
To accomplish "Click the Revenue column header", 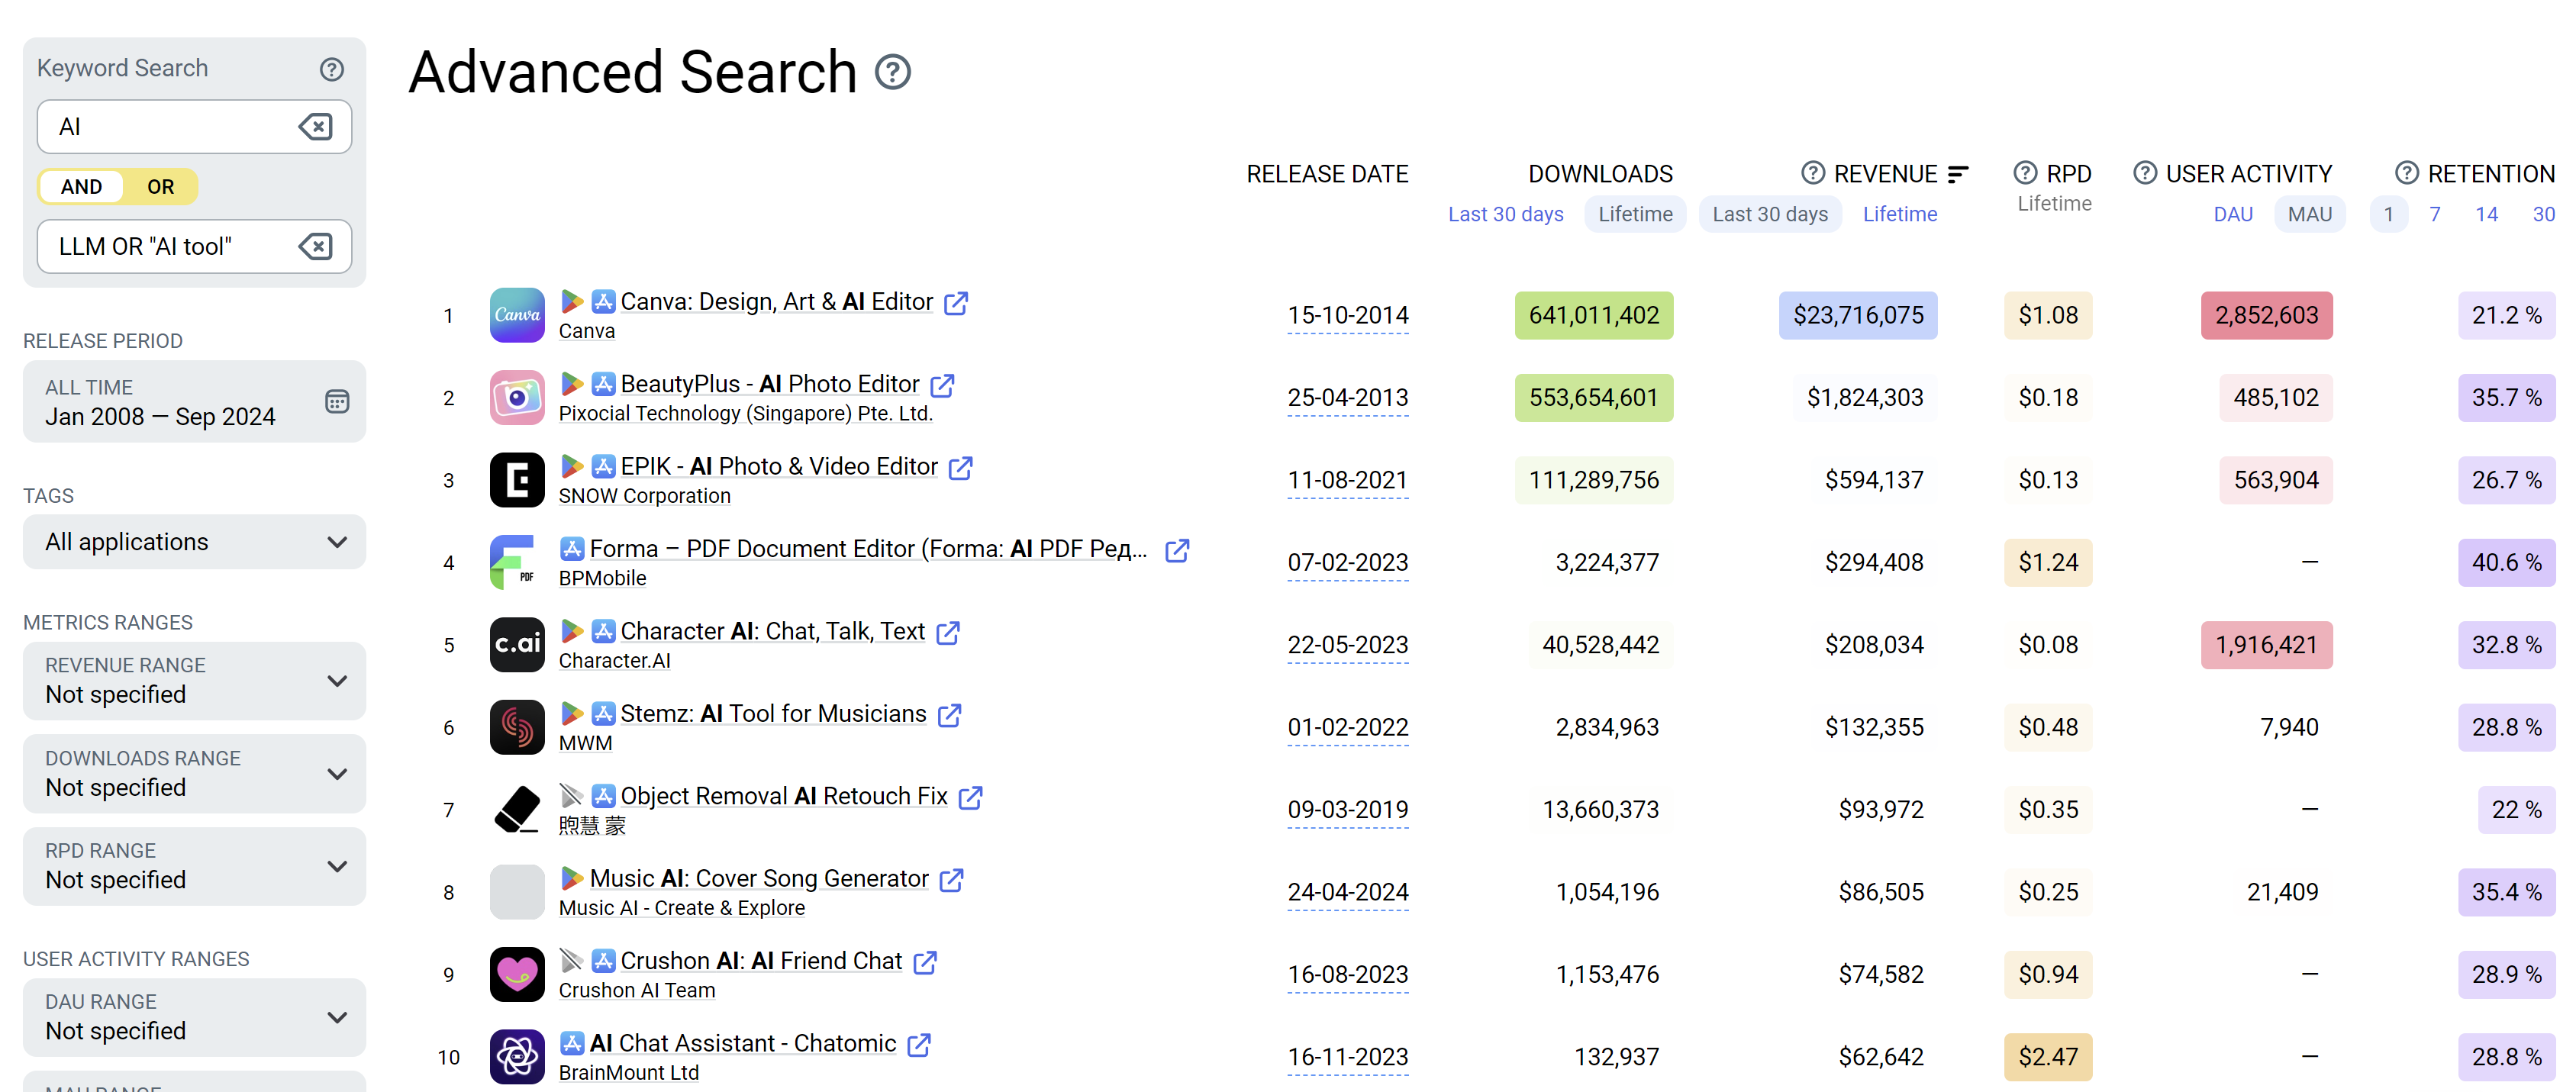I will pos(1885,174).
